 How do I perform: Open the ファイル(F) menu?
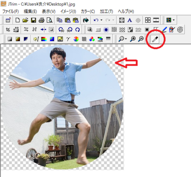pos(11,11)
